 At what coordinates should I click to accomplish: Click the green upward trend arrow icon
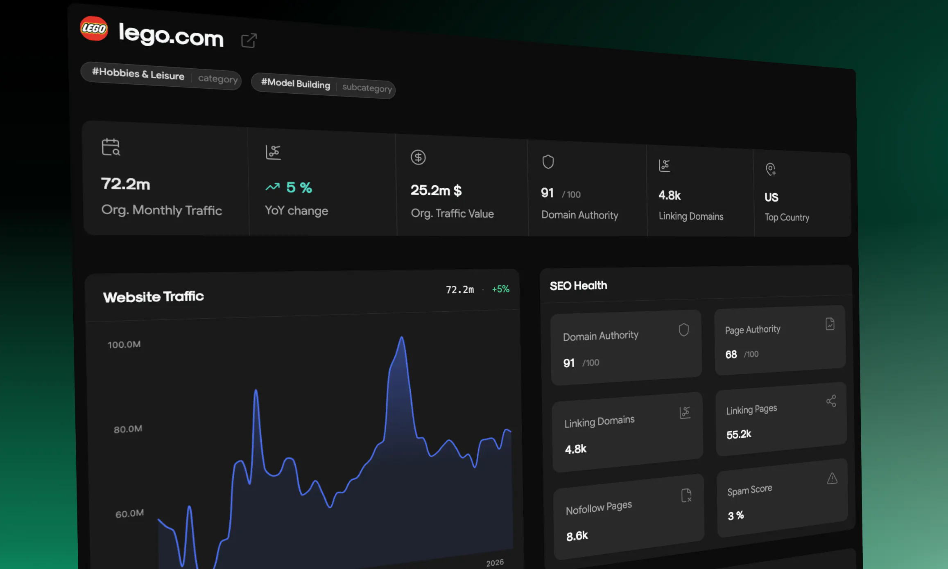272,187
